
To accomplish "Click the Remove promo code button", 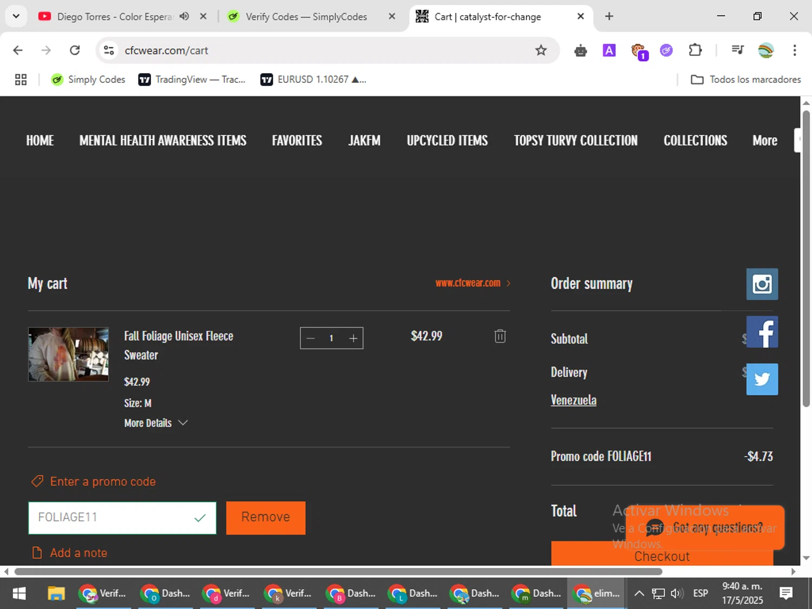I will [266, 518].
